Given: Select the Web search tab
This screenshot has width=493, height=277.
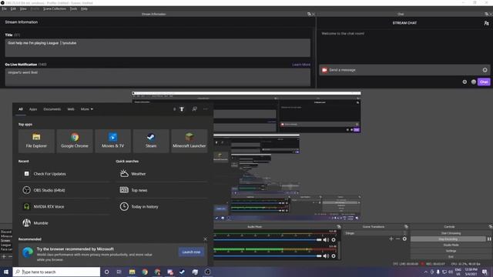Looking at the screenshot, I should [71, 109].
